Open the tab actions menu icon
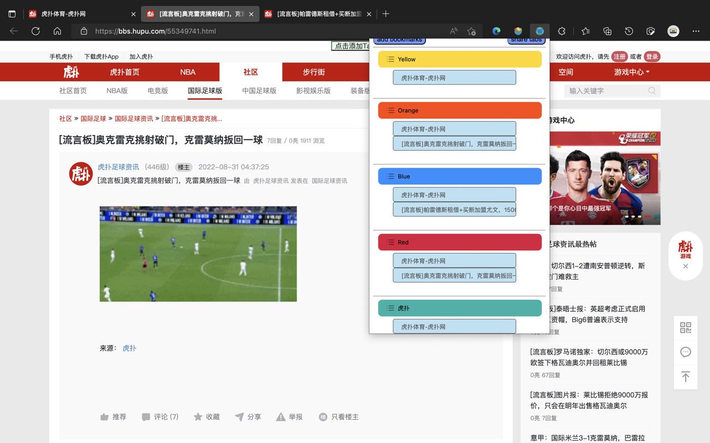Screen dimensions: 710x443 pyautogui.click(x=12, y=14)
